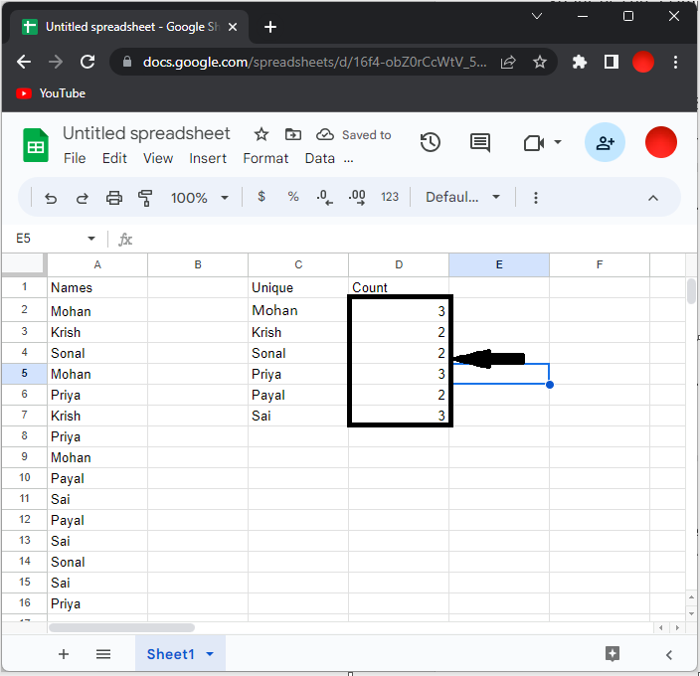
Task: Go back in Chrome
Action: click(x=24, y=62)
